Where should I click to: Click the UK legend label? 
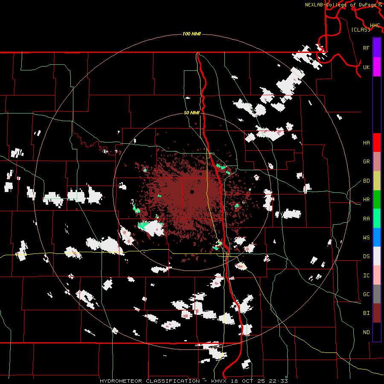pos(366,67)
